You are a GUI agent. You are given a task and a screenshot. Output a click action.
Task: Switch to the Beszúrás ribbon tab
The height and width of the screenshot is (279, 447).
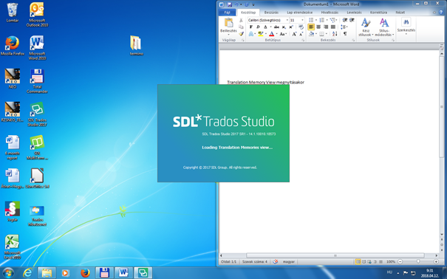pos(271,13)
